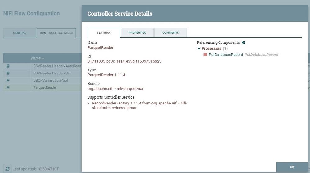Click the book icon for CSVReader Header=AutoRead row

(8, 66)
